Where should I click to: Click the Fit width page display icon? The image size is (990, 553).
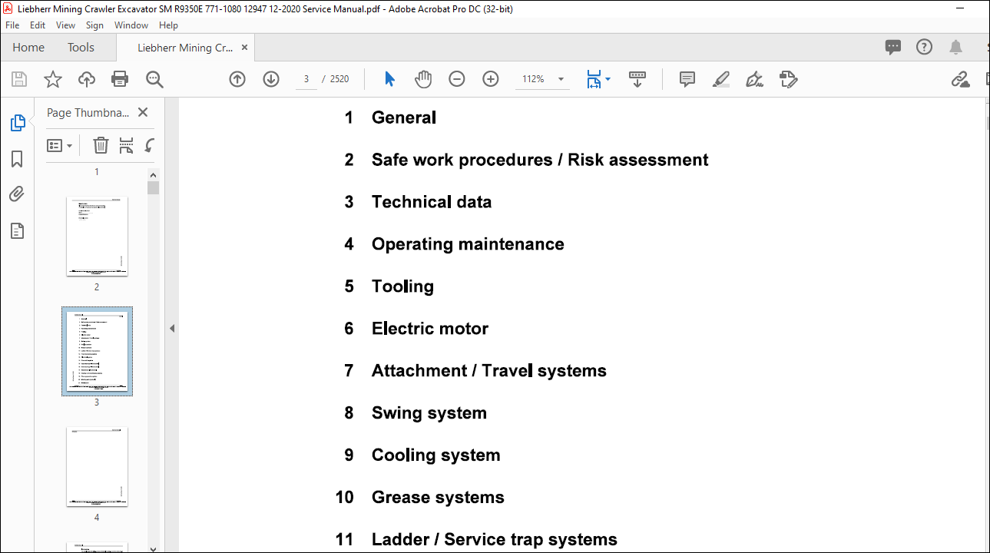click(594, 79)
